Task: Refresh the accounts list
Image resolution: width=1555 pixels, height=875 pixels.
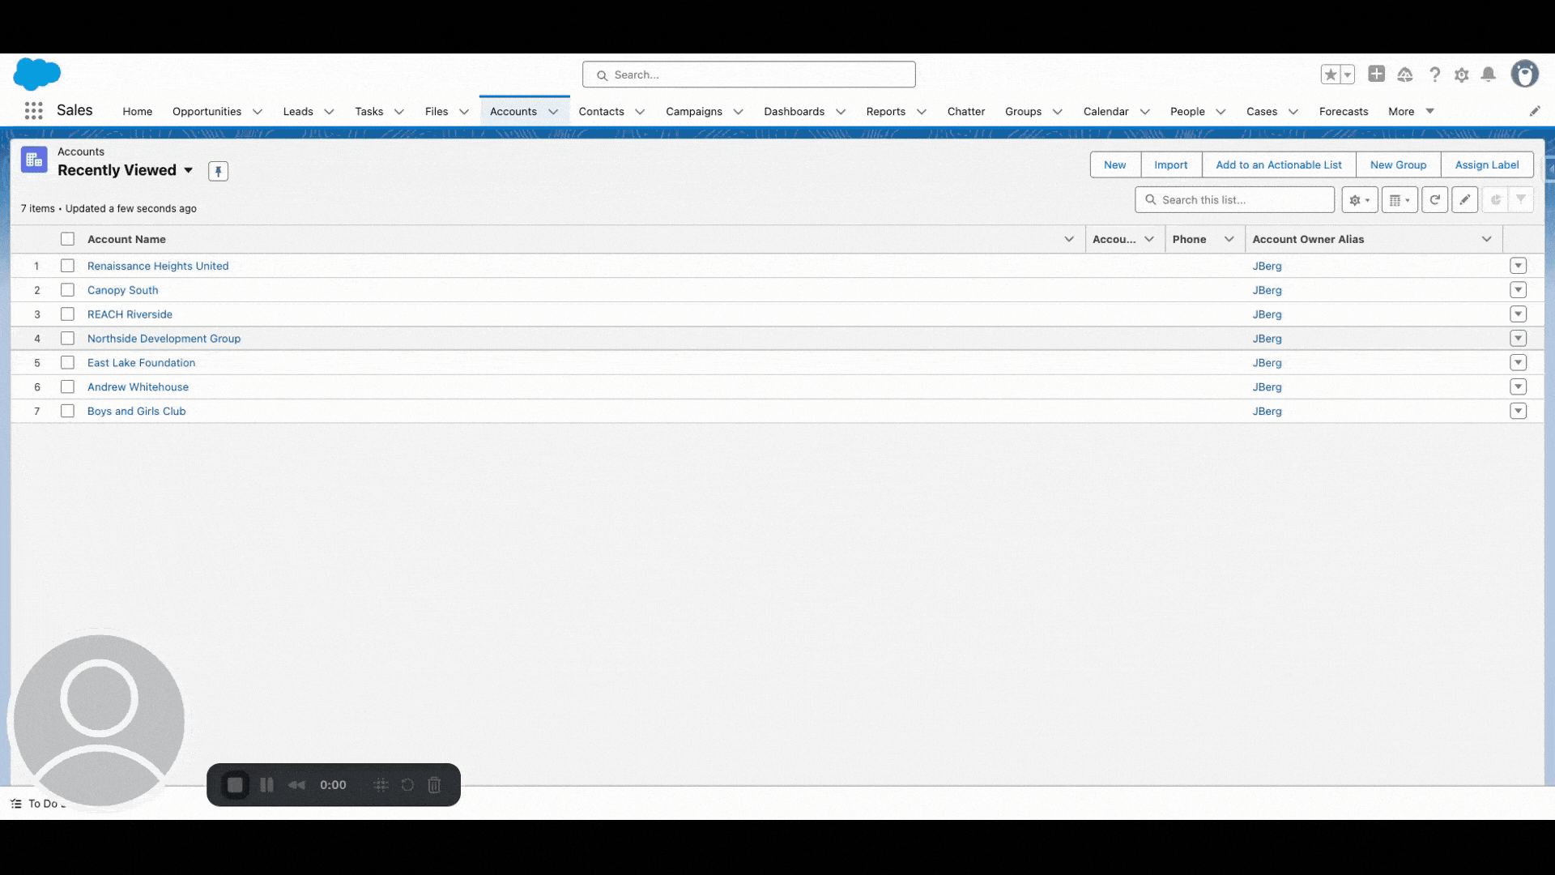Action: point(1434,199)
